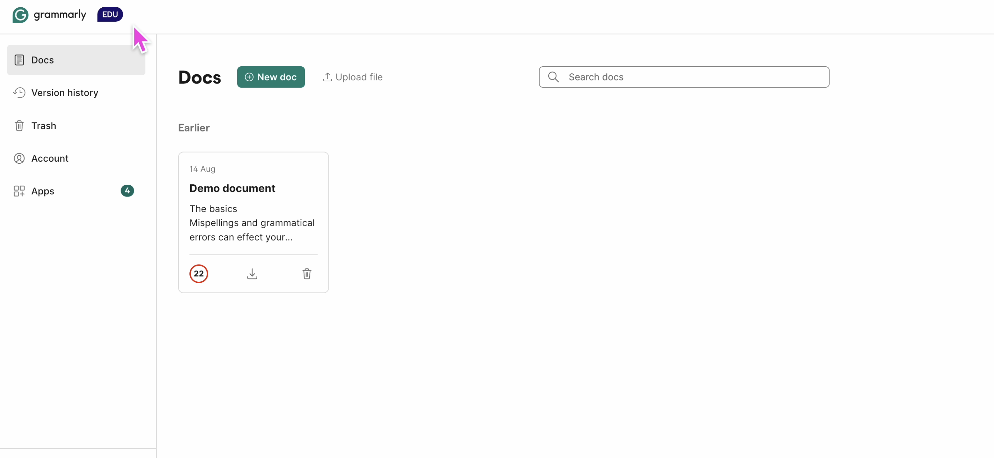Screen dimensions: 994x458
Task: Click inside the Search docs field
Action: (x=656, y=77)
